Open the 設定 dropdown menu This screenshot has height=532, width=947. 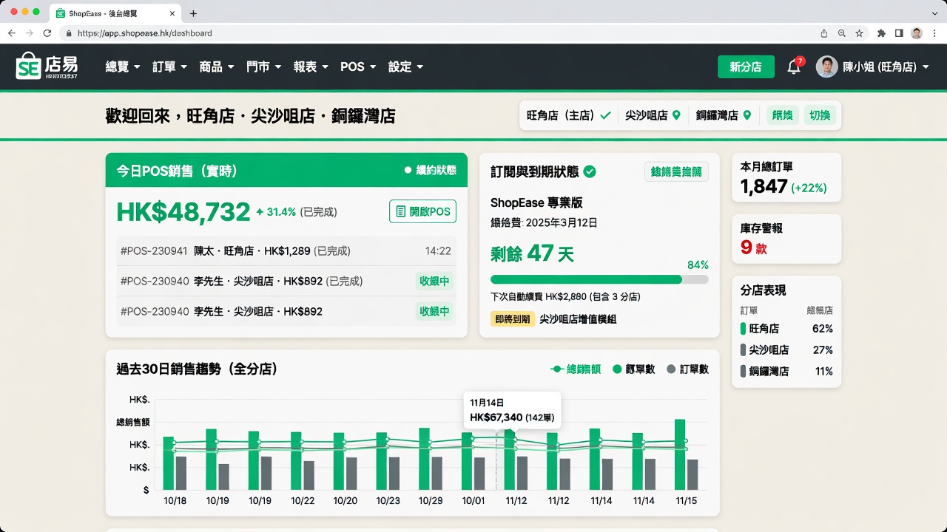coord(405,66)
